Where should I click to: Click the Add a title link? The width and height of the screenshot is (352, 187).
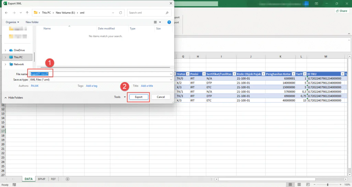click(x=147, y=86)
